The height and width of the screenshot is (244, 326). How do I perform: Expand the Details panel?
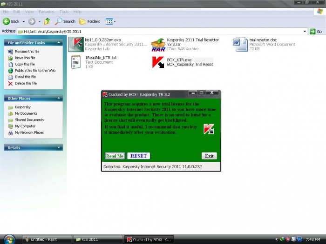tap(59, 147)
